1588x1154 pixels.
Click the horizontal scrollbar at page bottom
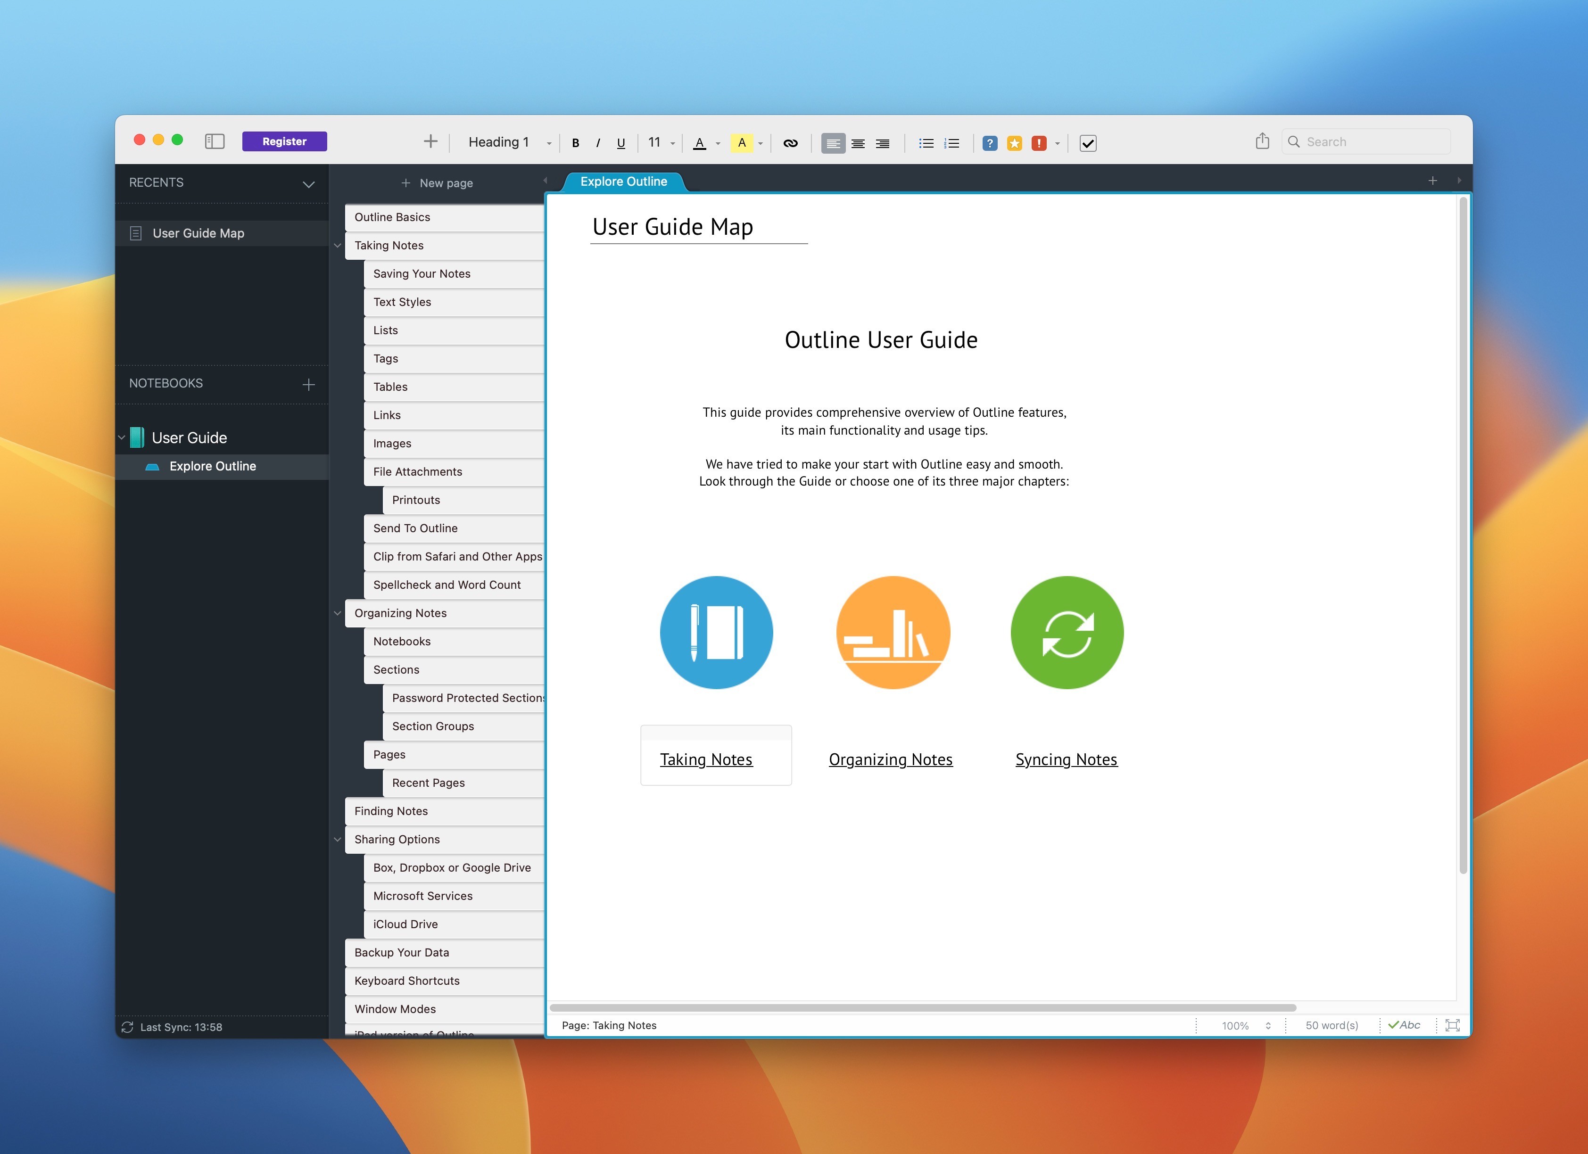[923, 1008]
